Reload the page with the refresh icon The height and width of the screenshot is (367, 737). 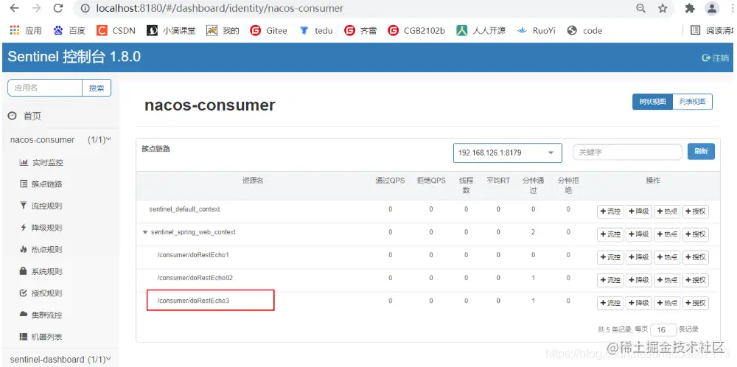pos(58,8)
